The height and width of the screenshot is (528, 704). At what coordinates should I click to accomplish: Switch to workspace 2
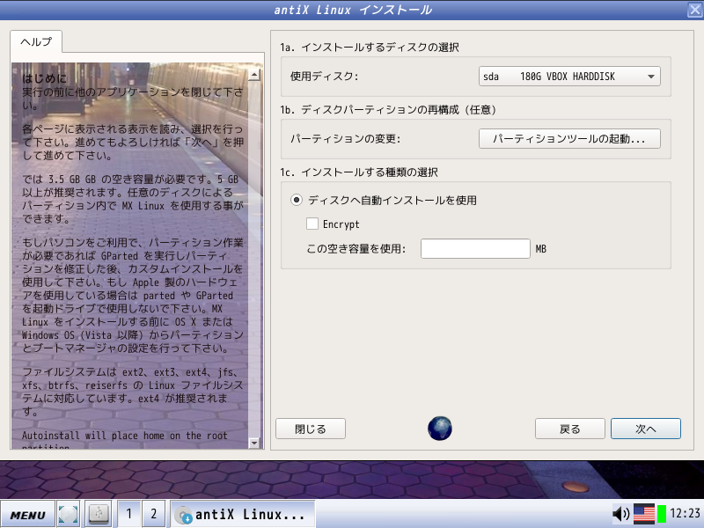(x=153, y=514)
